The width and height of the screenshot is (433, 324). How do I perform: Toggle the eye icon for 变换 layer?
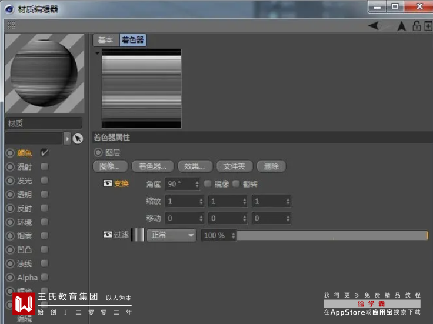[108, 183]
